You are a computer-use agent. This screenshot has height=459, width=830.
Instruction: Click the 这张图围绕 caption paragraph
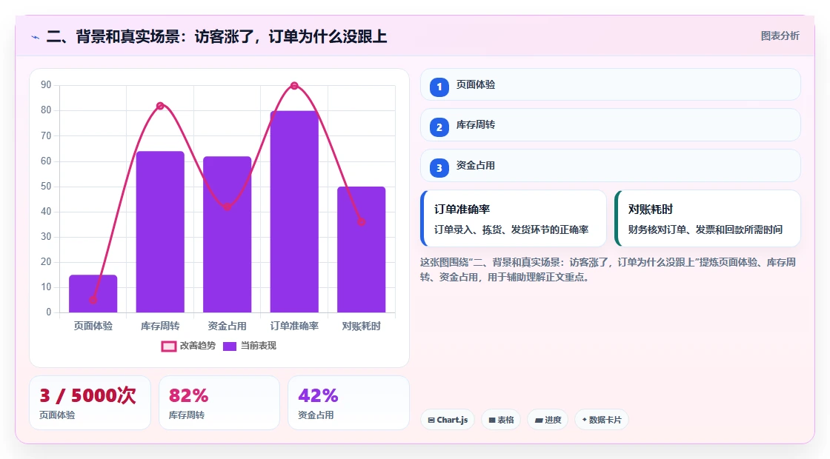pos(608,269)
